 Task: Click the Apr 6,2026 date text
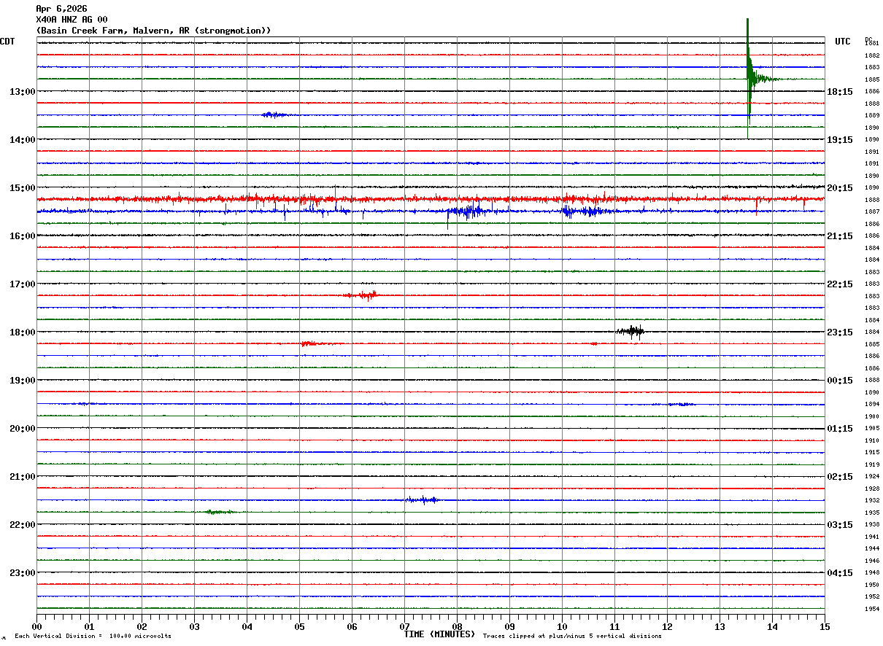click(61, 9)
